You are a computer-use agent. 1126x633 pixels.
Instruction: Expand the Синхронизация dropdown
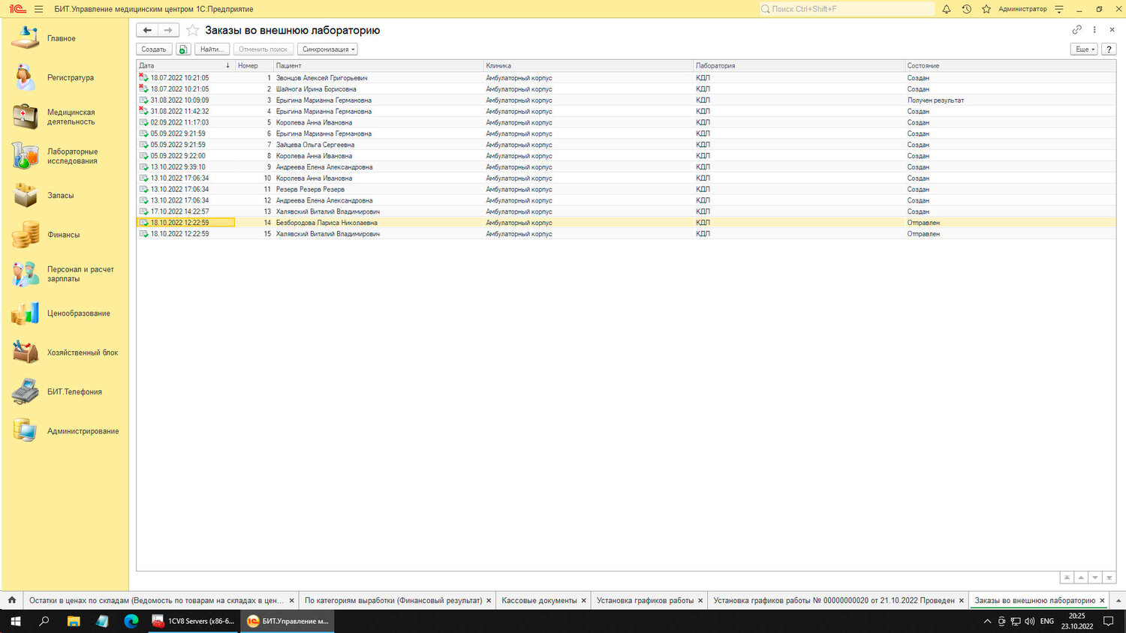327,49
